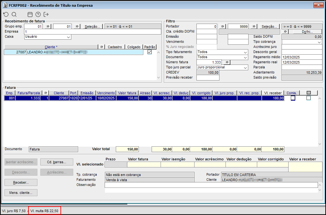
Task: Close the FCRFP002 window
Action: pos(319,5)
